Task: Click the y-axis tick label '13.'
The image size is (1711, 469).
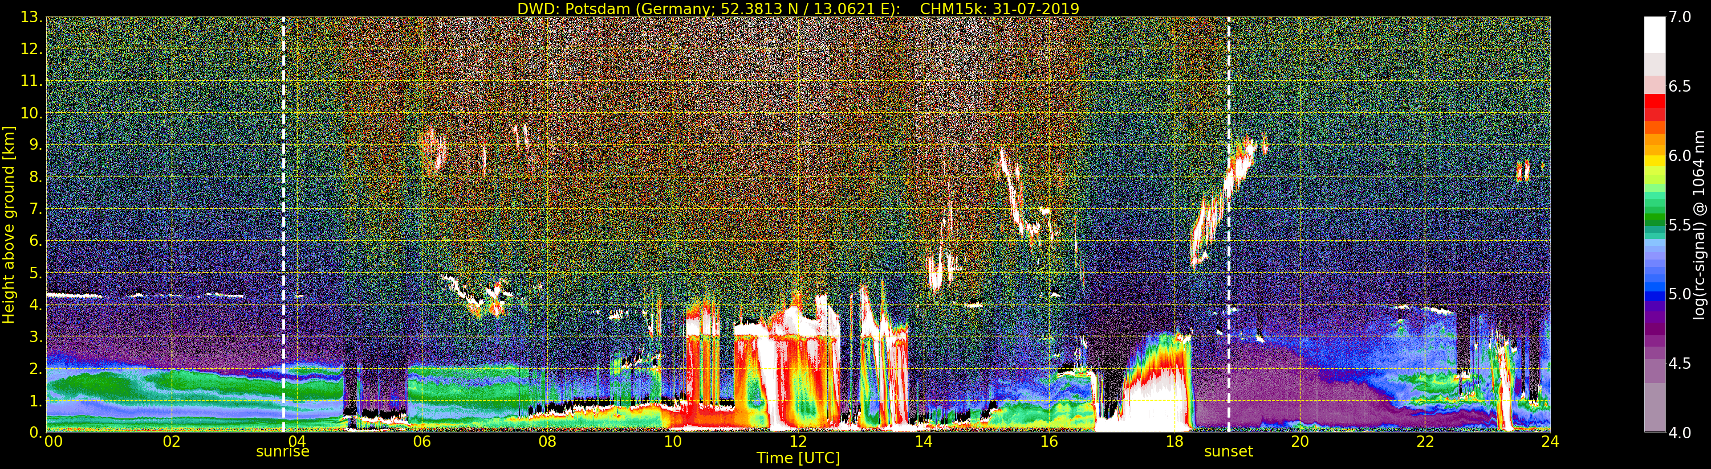Action: point(31,17)
